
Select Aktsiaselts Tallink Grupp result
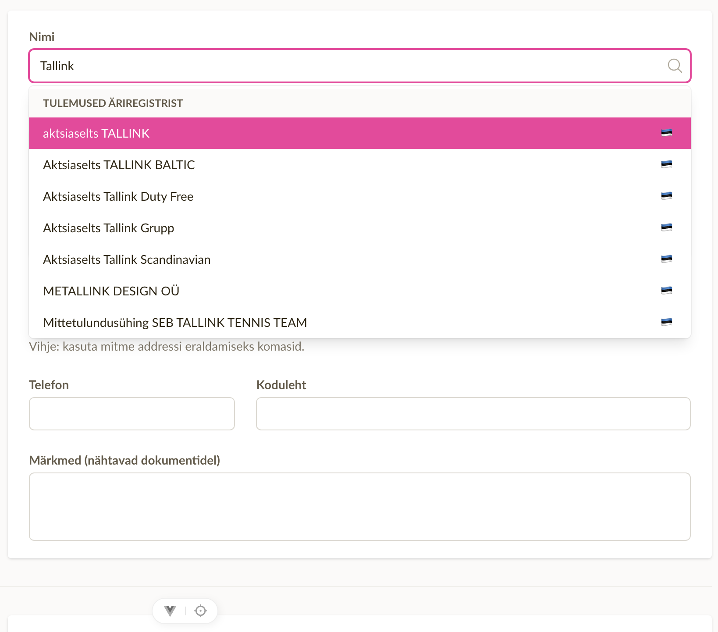[360, 228]
